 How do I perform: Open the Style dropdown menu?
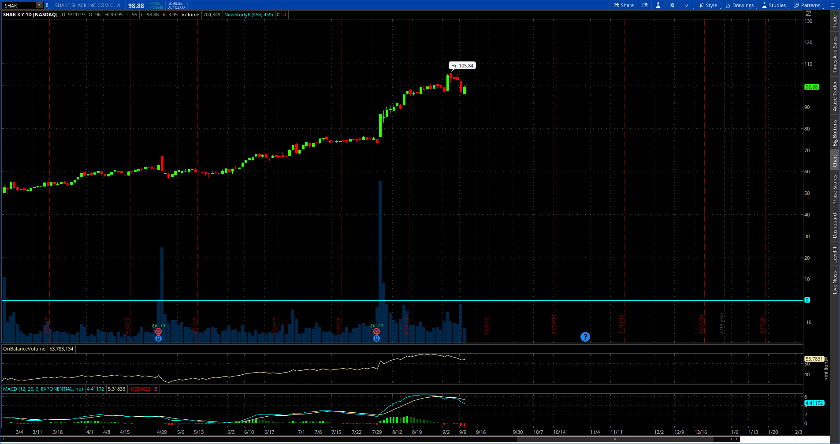pos(708,5)
